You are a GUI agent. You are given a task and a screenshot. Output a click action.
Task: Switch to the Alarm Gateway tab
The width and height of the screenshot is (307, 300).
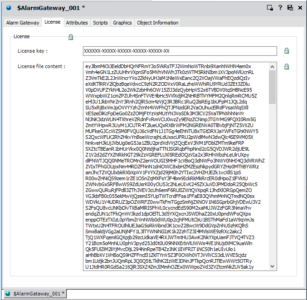(23, 23)
